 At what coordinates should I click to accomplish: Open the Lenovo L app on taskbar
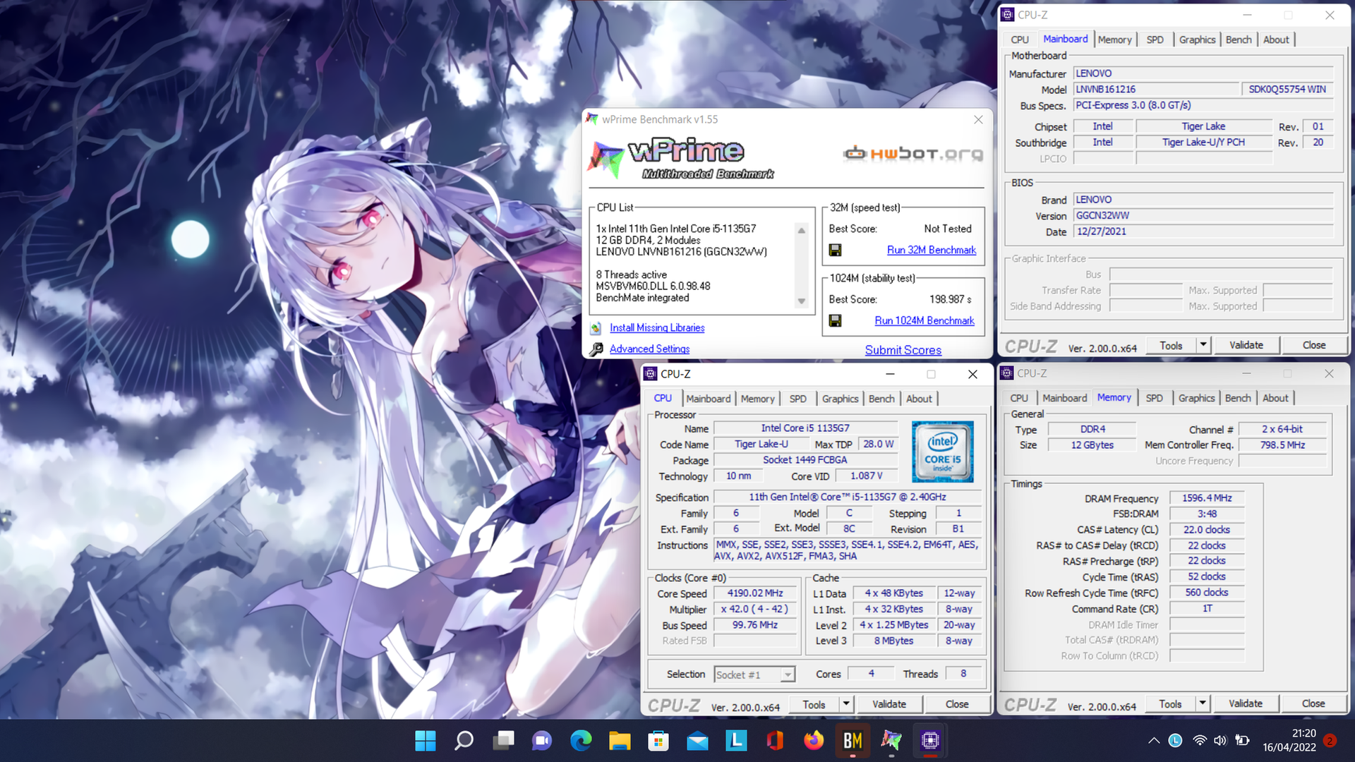(736, 740)
